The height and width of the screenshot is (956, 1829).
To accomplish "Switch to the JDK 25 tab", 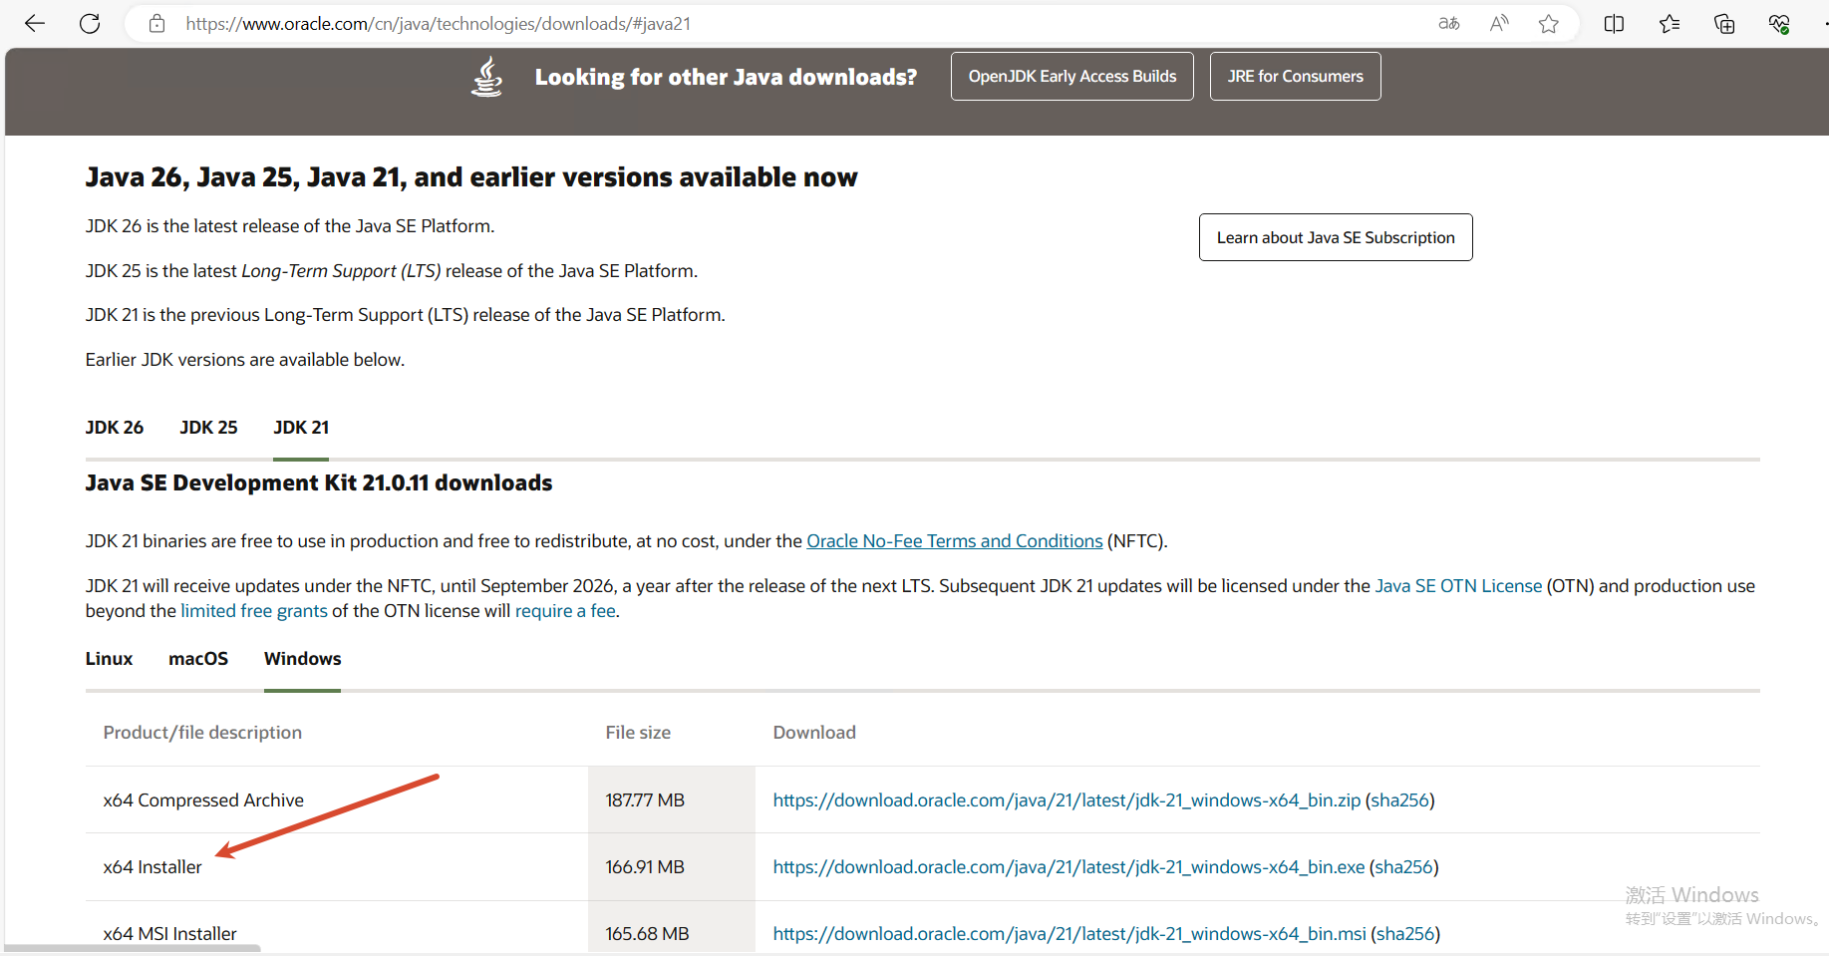I will pyautogui.click(x=208, y=428).
